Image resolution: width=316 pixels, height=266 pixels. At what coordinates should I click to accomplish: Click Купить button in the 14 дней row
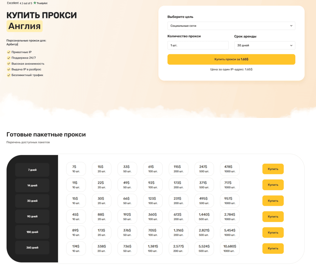coord(273,185)
